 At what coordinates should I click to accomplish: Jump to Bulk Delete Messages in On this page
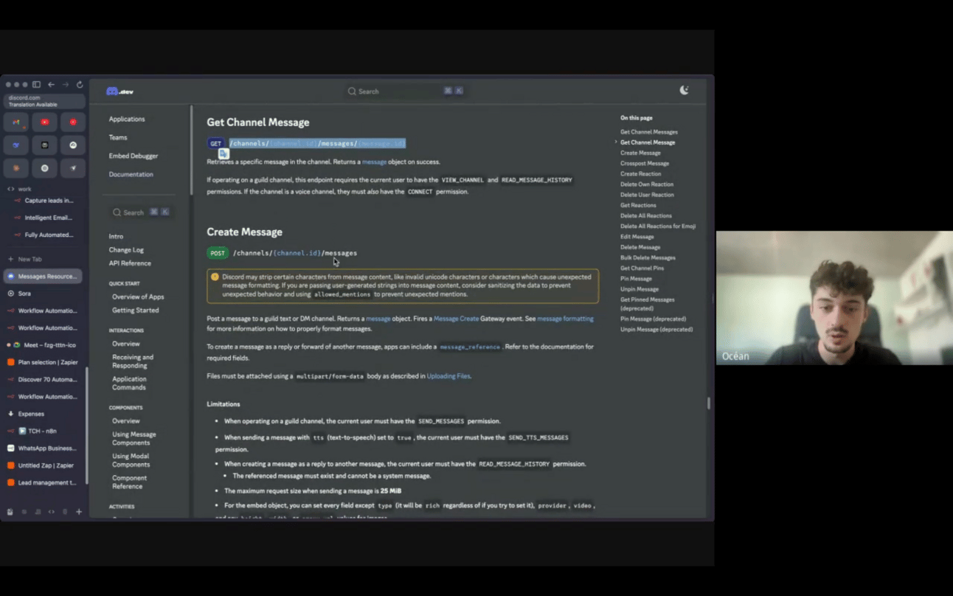(x=648, y=257)
